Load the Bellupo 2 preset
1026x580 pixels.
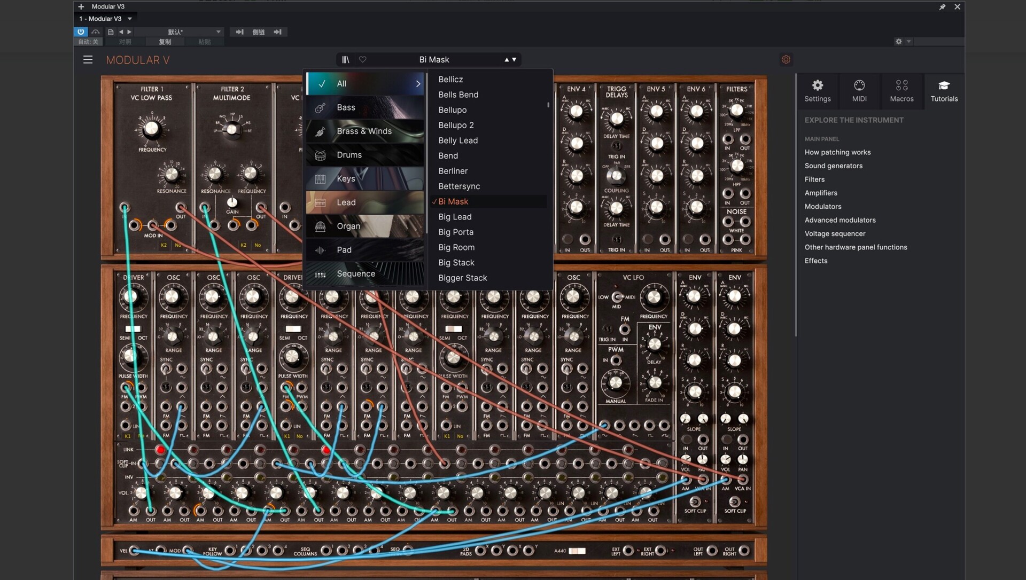point(488,125)
